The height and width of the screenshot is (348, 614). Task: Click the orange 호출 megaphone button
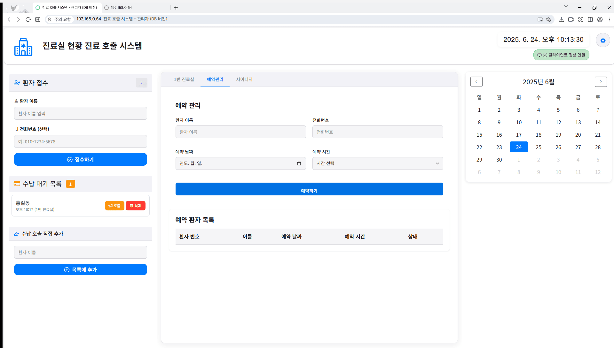(114, 206)
